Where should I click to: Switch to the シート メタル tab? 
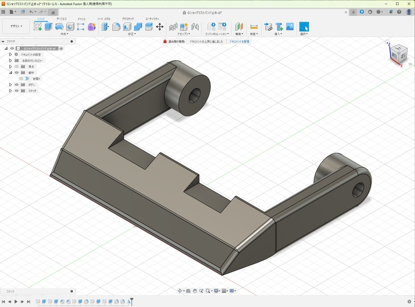pos(104,19)
